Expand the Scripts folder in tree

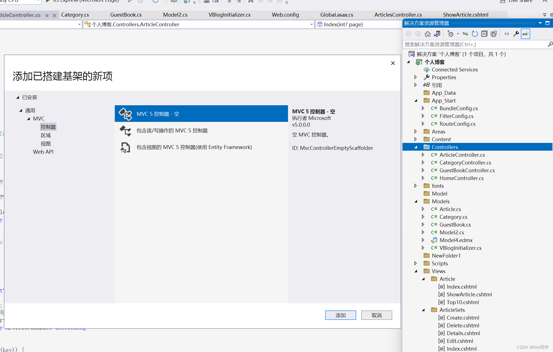click(416, 263)
